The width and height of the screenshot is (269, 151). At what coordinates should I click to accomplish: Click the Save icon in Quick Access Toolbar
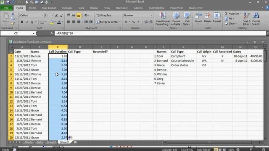(x=8, y=2)
